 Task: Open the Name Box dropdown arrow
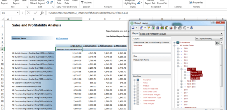point(18,13)
